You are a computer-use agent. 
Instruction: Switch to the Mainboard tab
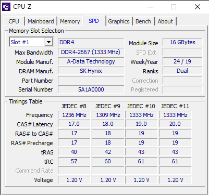coord(41,21)
